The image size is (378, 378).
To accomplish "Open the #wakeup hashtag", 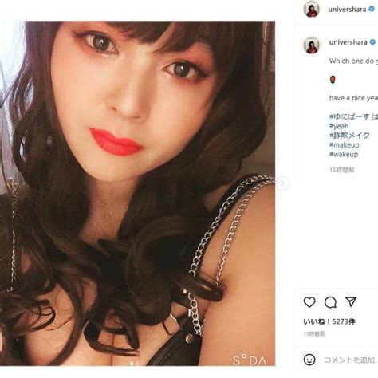I will pyautogui.click(x=344, y=154).
